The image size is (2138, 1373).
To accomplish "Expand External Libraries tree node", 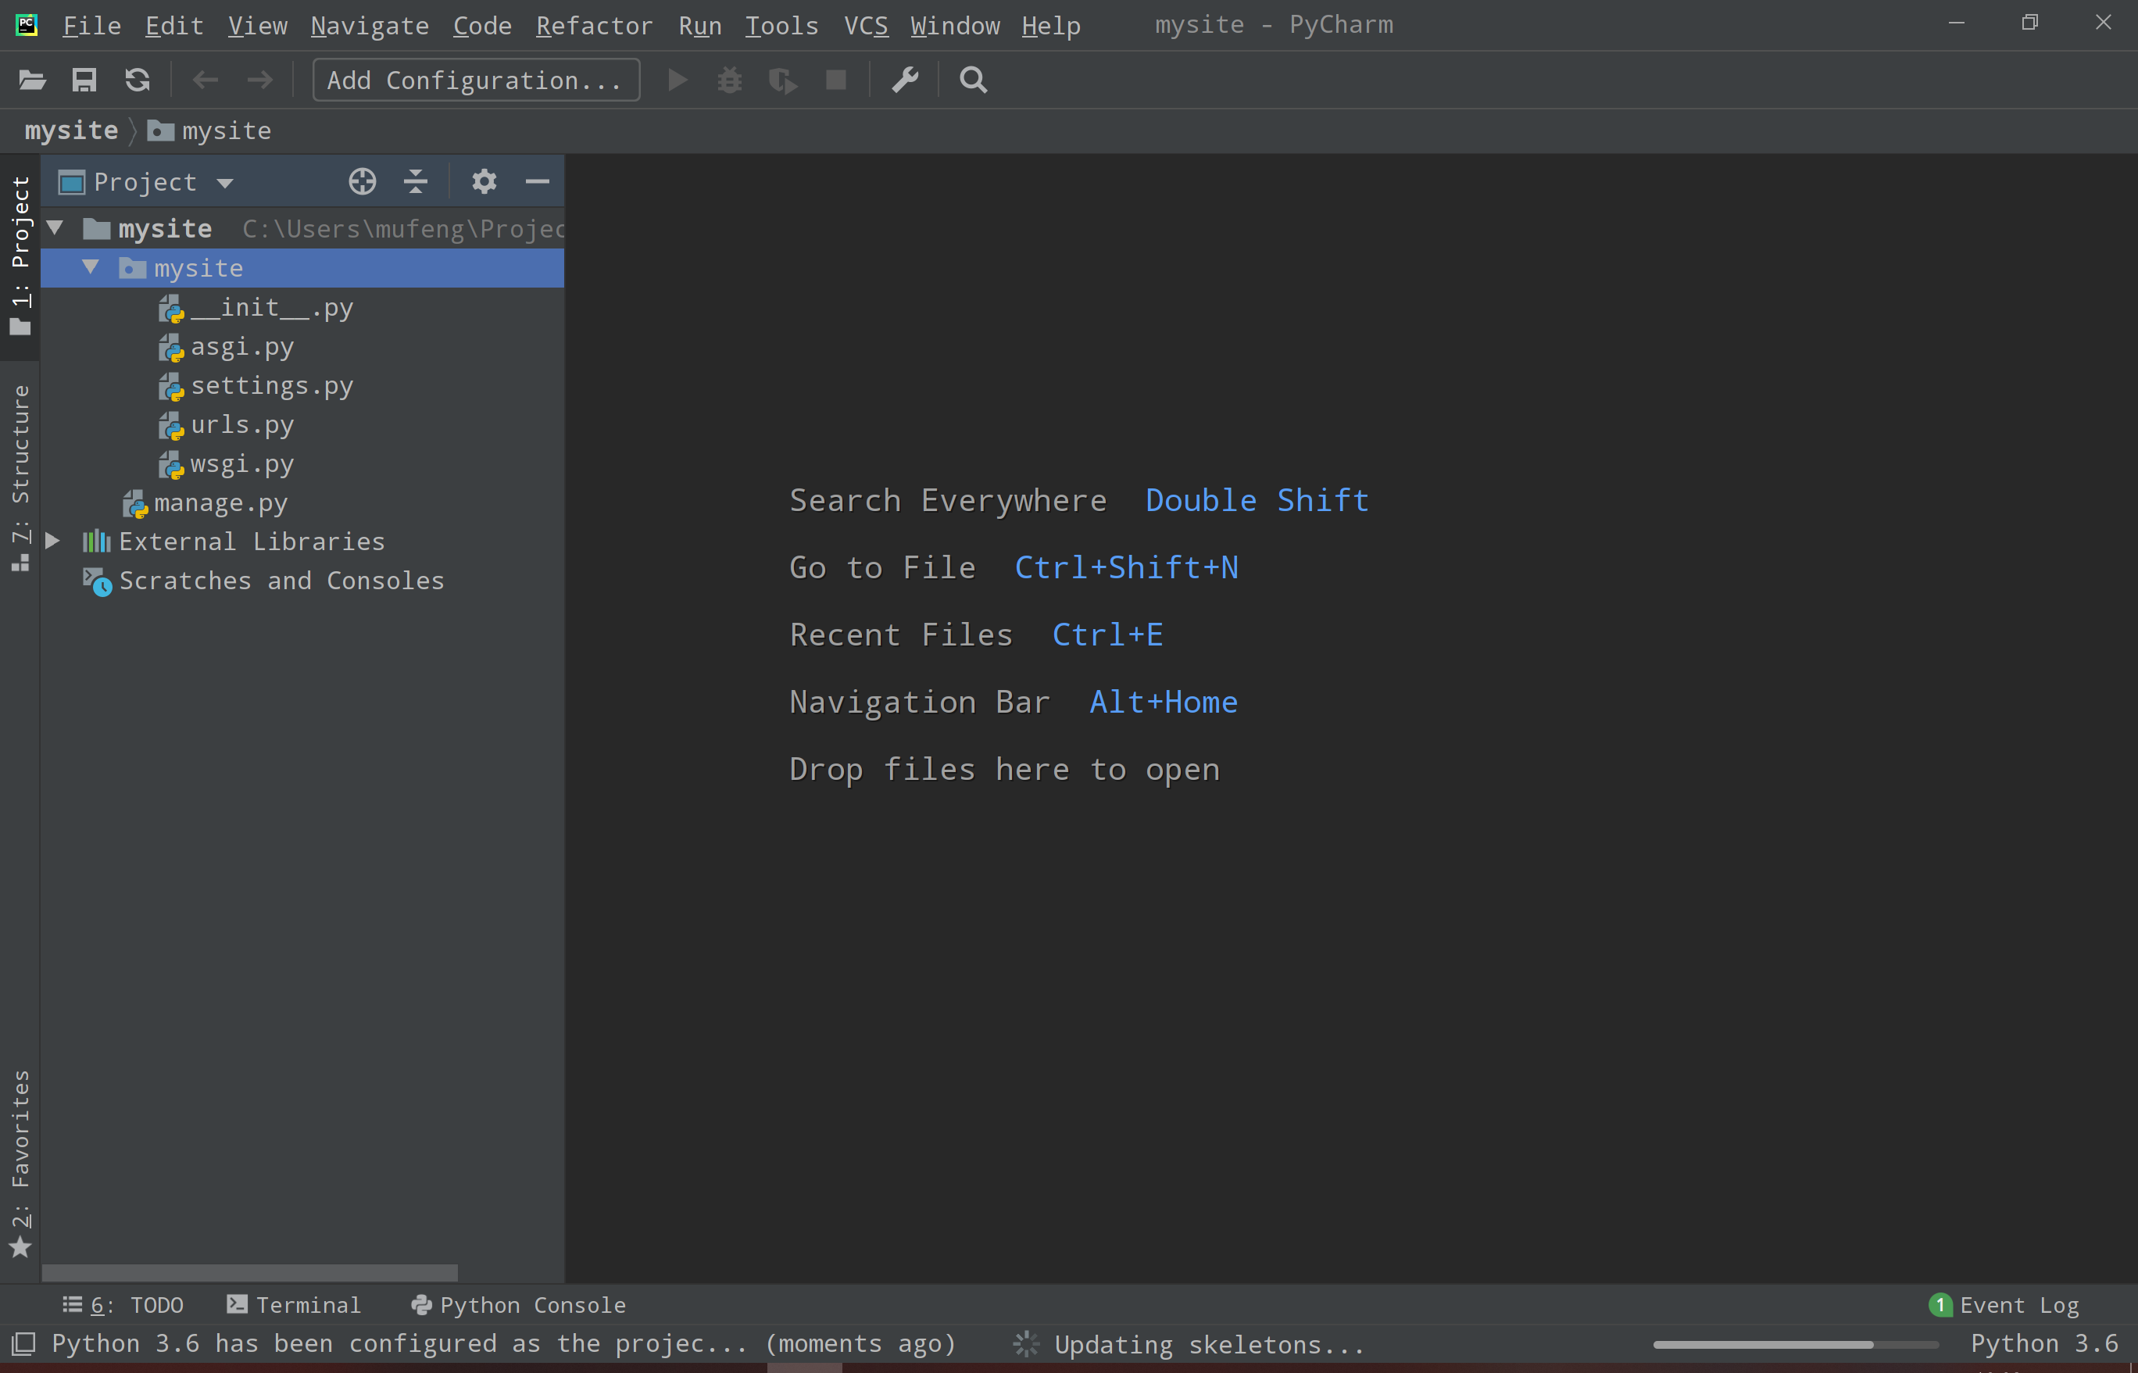I will (x=52, y=542).
